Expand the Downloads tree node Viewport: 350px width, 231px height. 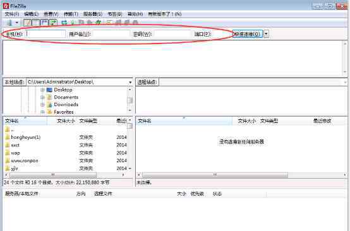42,104
